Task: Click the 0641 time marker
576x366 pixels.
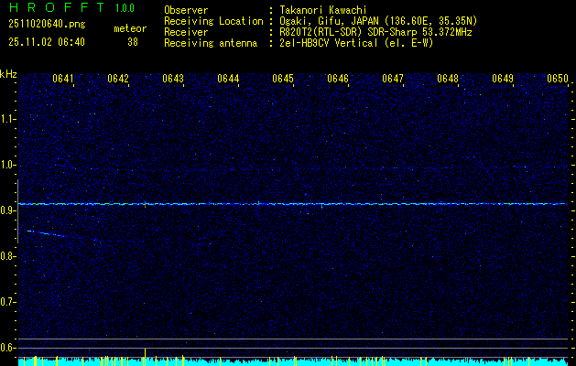Action: tap(63, 79)
